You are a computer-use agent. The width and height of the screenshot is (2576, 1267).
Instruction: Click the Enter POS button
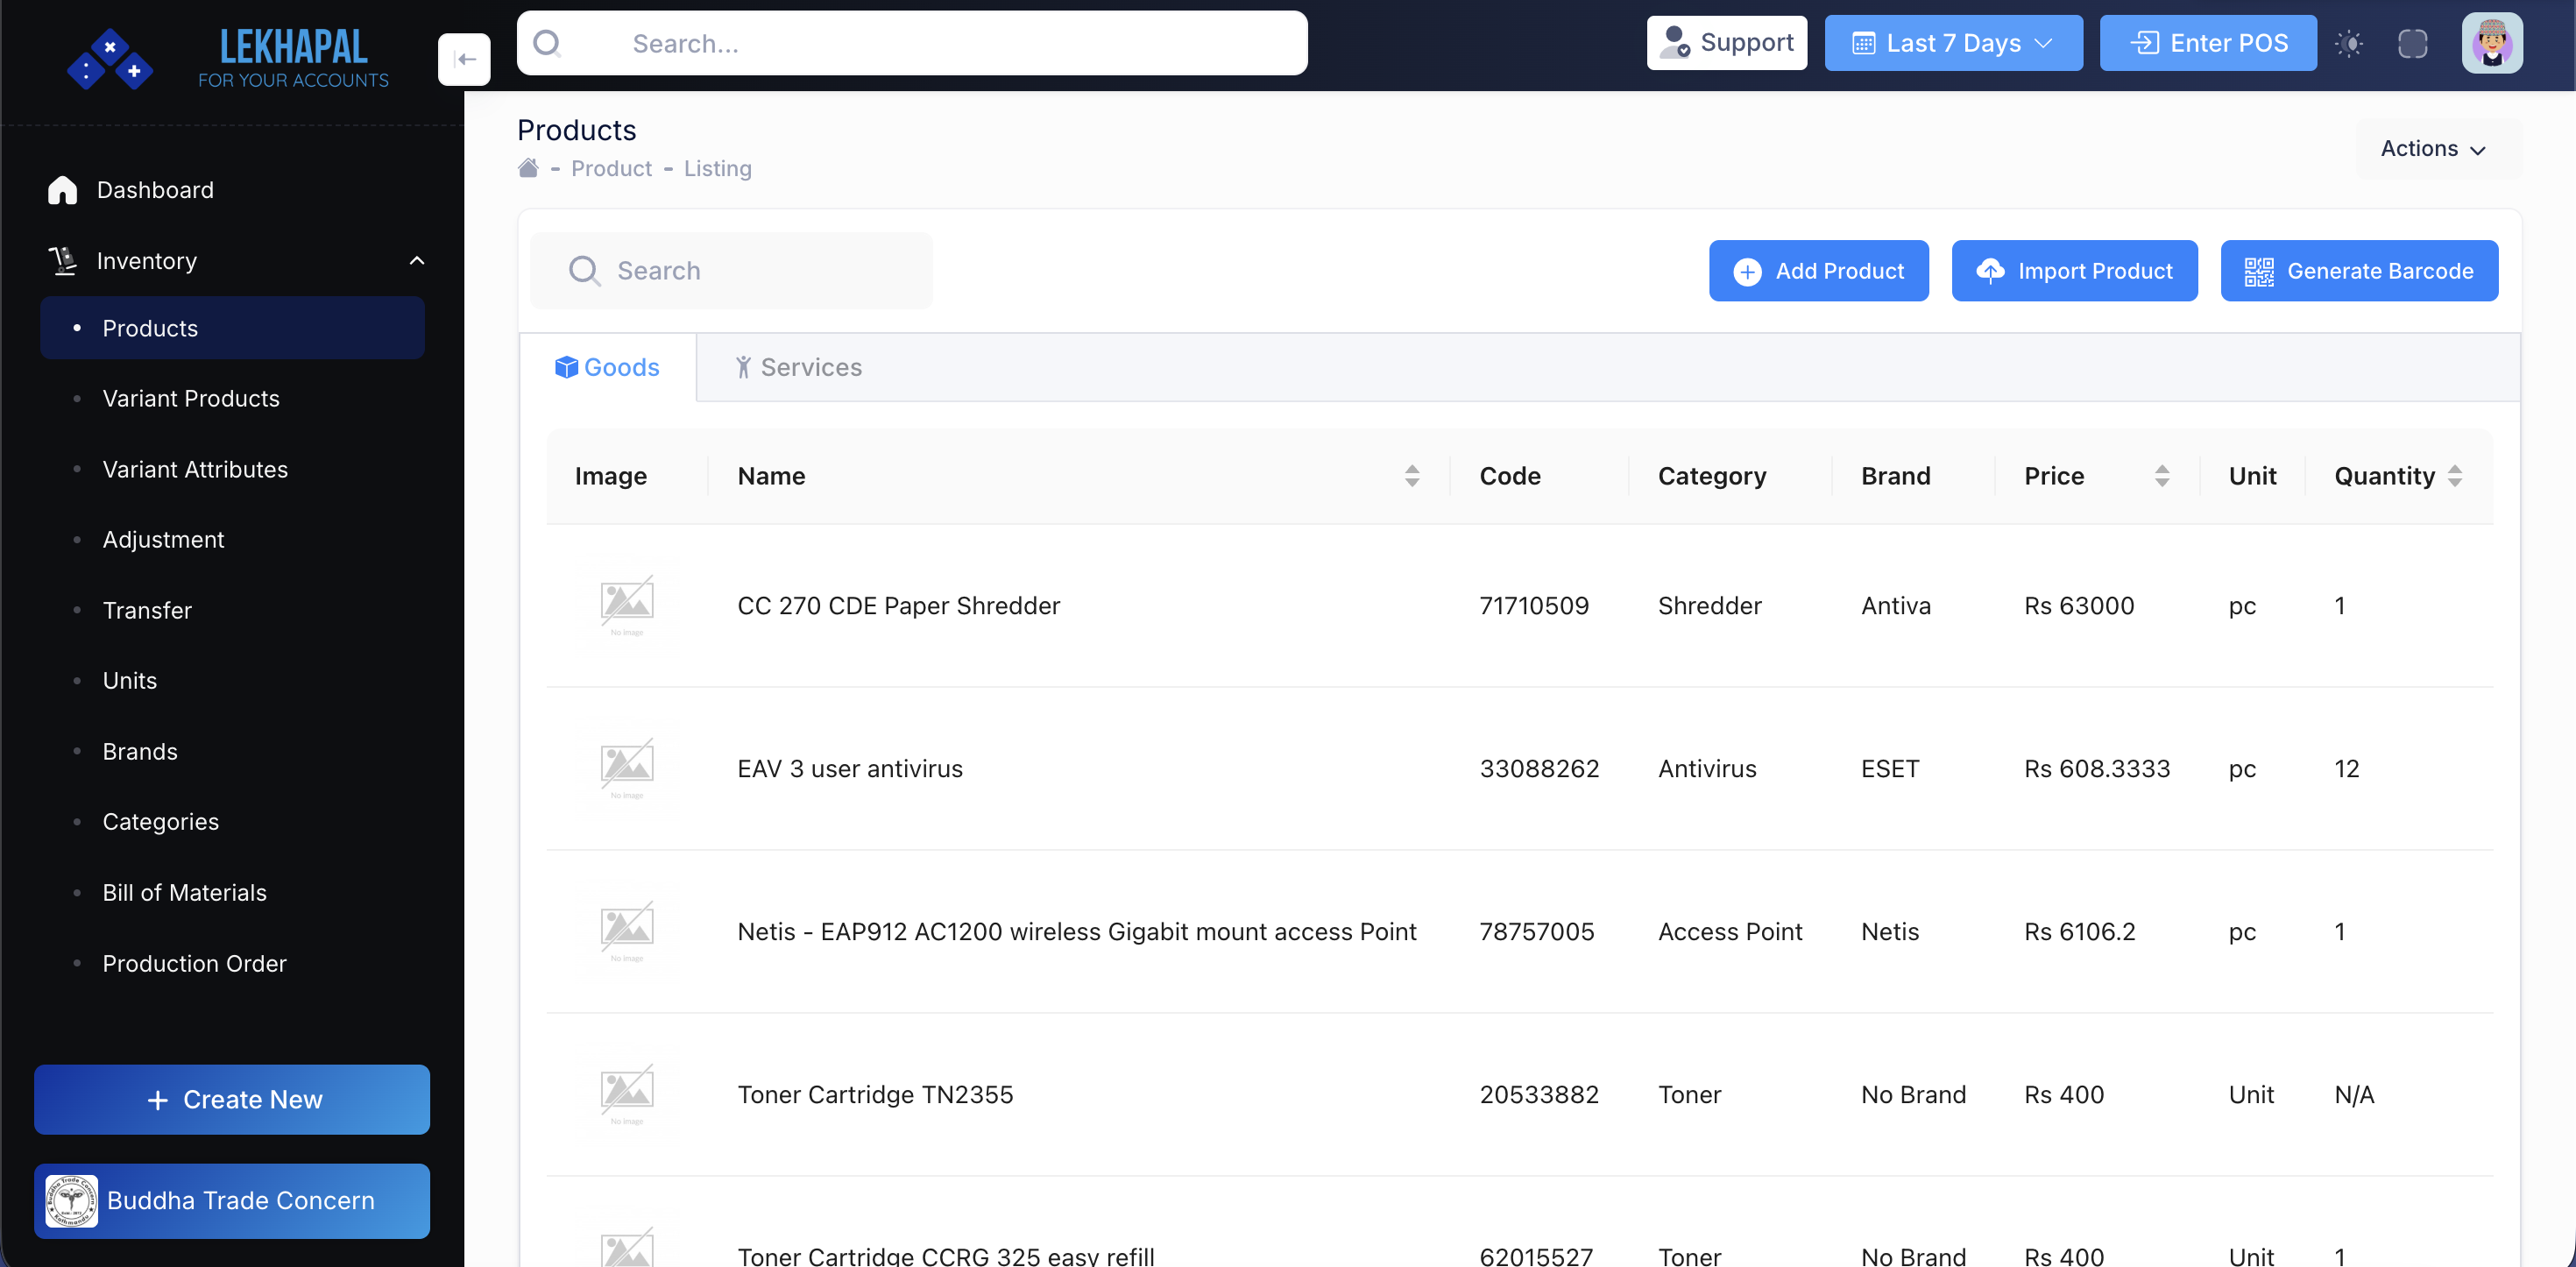[2207, 43]
